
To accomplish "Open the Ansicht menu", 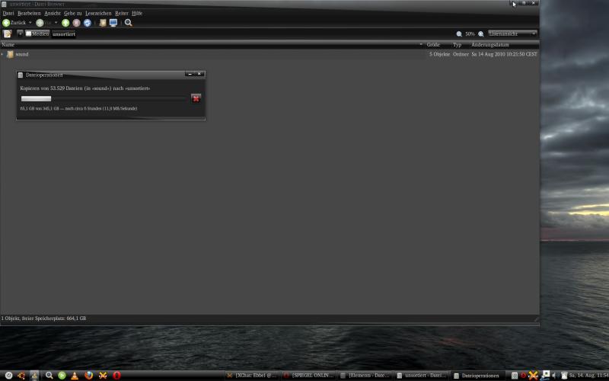I will click(x=53, y=13).
